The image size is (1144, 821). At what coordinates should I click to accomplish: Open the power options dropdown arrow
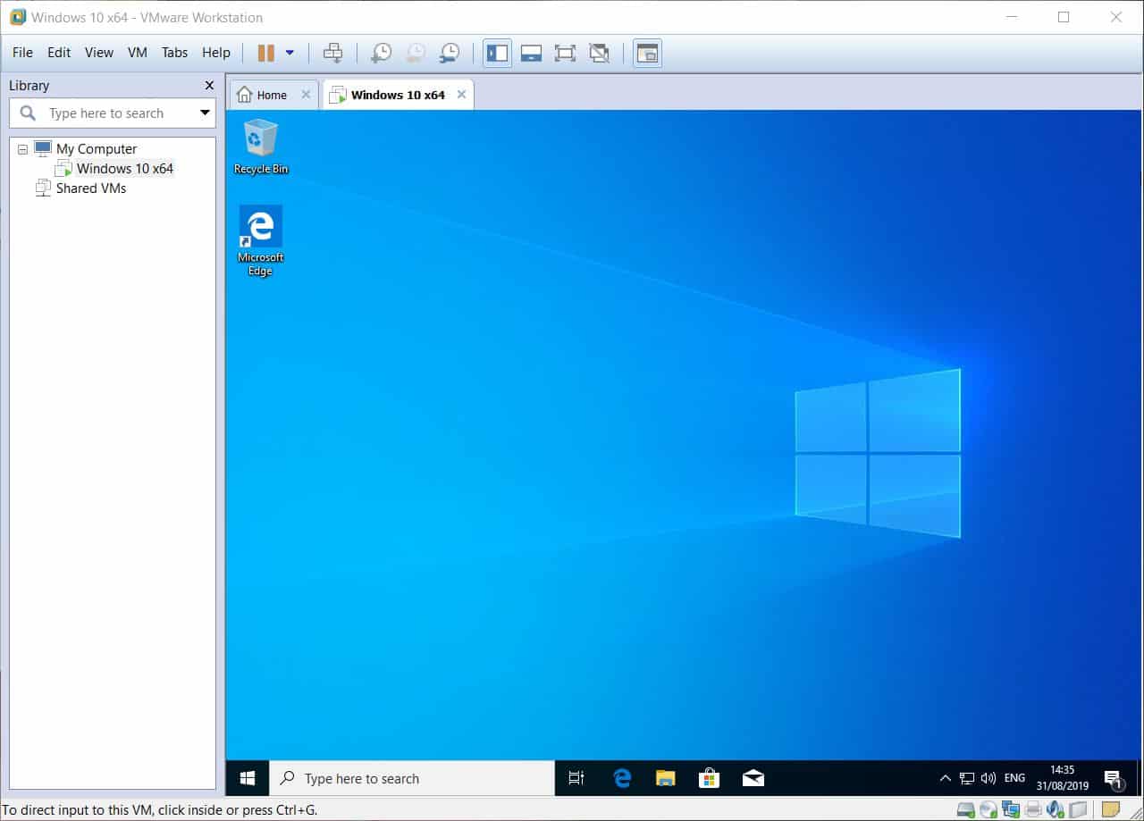[290, 53]
